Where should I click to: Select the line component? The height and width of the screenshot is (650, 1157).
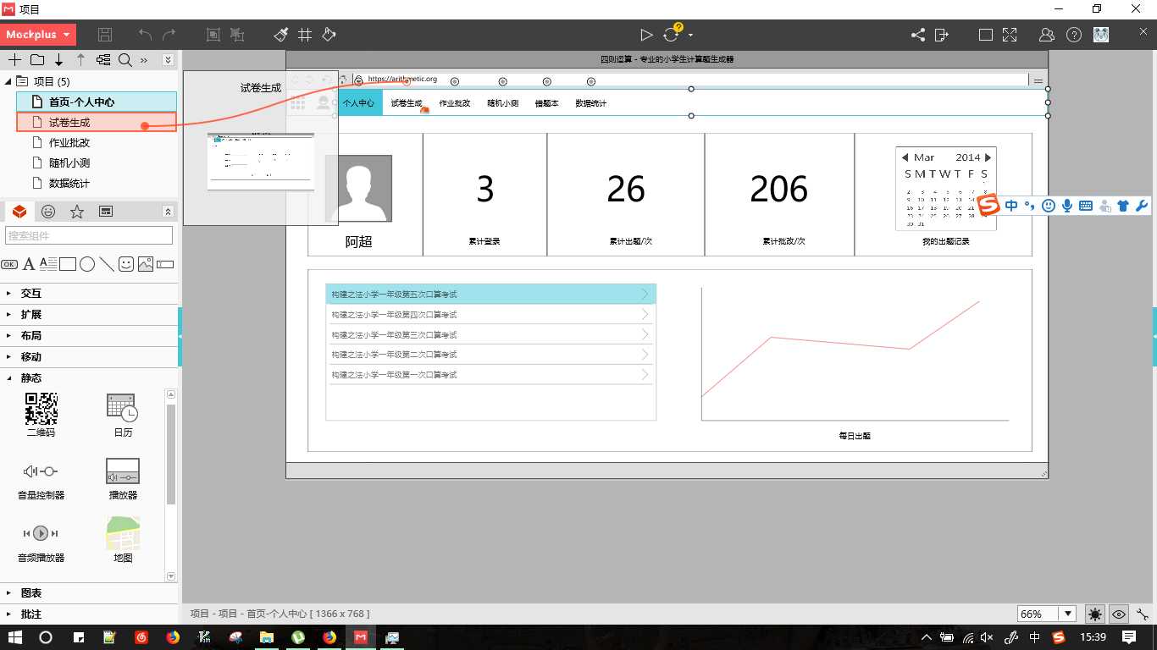tap(107, 264)
